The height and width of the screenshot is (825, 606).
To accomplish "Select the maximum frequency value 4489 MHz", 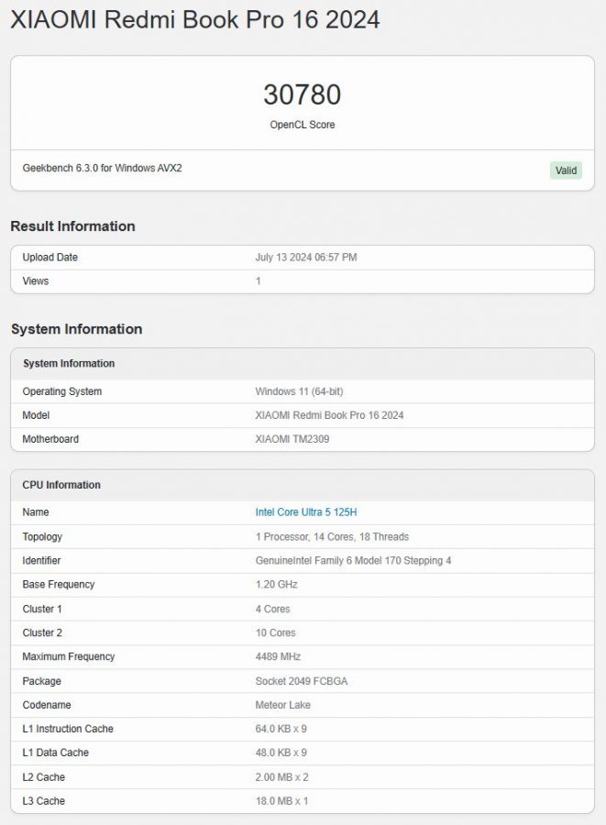I will click(x=279, y=656).
